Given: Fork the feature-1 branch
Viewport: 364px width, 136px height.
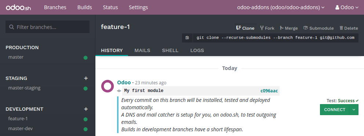Looking at the screenshot, I should pyautogui.click(x=267, y=28).
